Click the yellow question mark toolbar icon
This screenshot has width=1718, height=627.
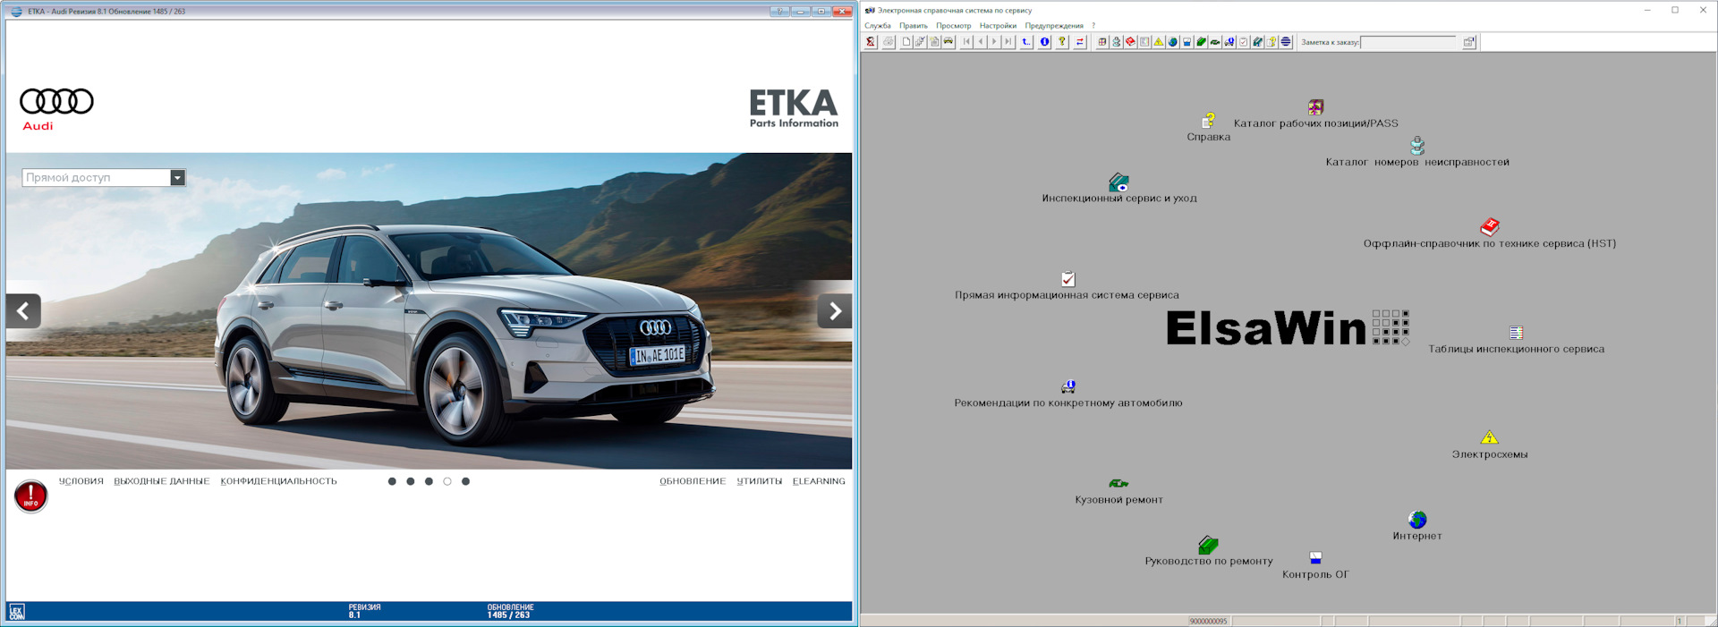pos(1062,42)
